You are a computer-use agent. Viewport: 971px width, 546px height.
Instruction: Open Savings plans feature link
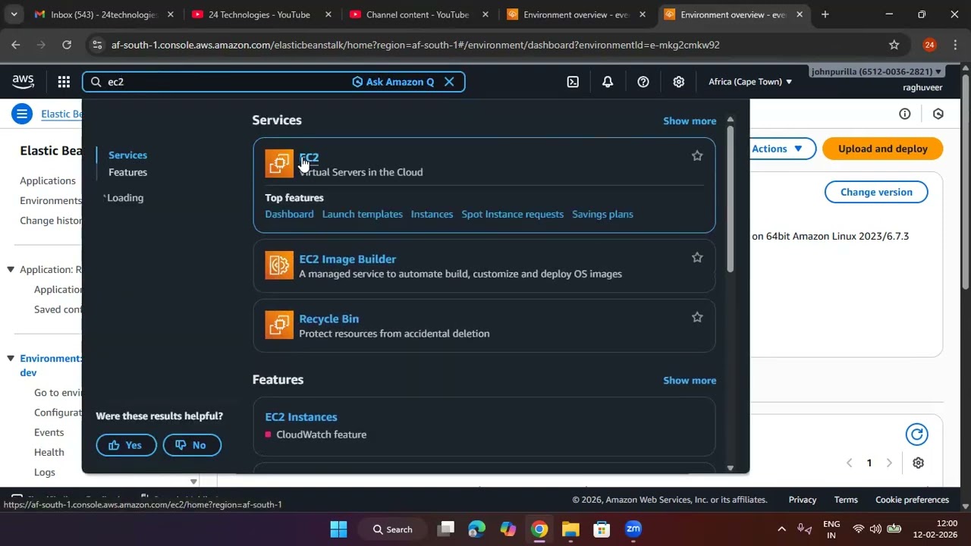pos(602,215)
